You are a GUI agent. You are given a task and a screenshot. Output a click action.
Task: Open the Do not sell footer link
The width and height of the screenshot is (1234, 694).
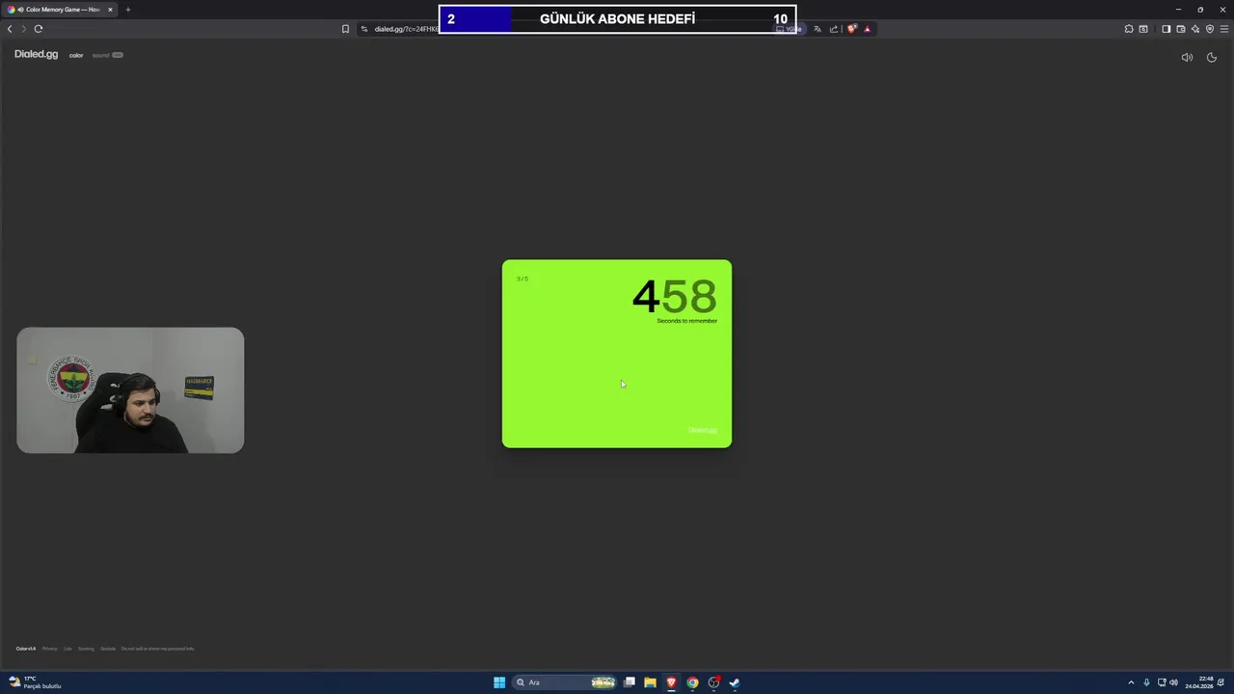point(157,649)
